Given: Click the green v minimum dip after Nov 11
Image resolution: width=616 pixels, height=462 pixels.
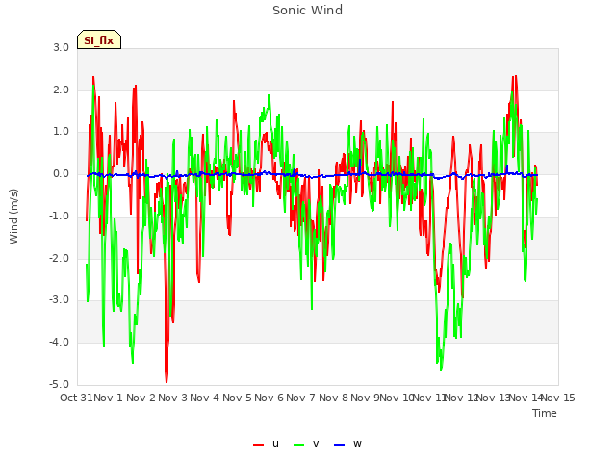Looking at the screenshot, I should 441,368.
